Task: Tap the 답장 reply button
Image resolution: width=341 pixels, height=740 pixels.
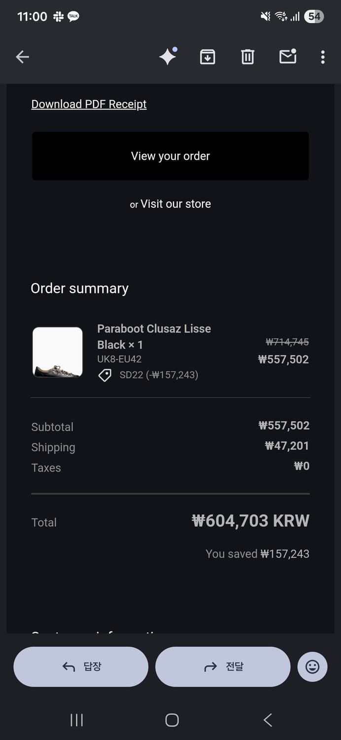Action: [81, 667]
